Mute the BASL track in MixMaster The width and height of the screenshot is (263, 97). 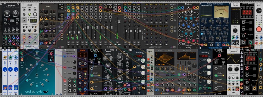point(68,42)
